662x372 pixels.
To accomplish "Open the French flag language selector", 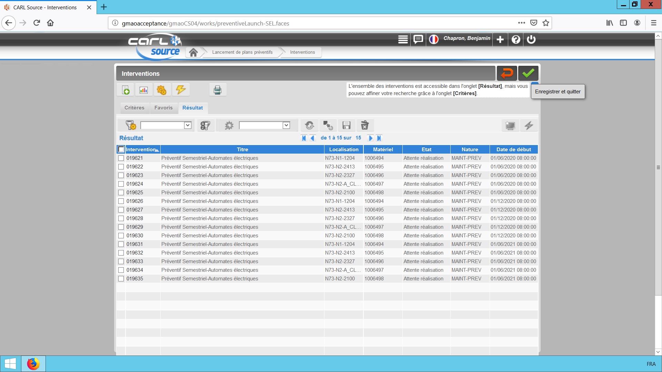I will click(x=433, y=39).
